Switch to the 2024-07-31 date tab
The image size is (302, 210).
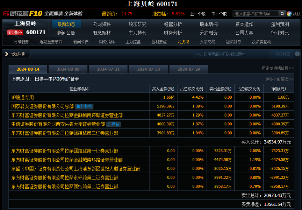(x=108, y=69)
